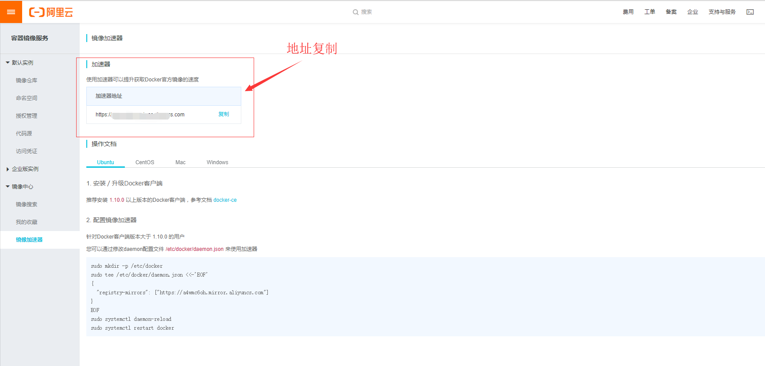Open the orange hamburger menu

click(x=11, y=12)
